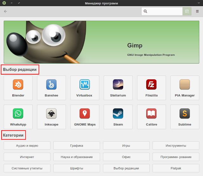Click the GNU Image Manipulation Program caption
This screenshot has width=203, height=176.
[x=151, y=55]
